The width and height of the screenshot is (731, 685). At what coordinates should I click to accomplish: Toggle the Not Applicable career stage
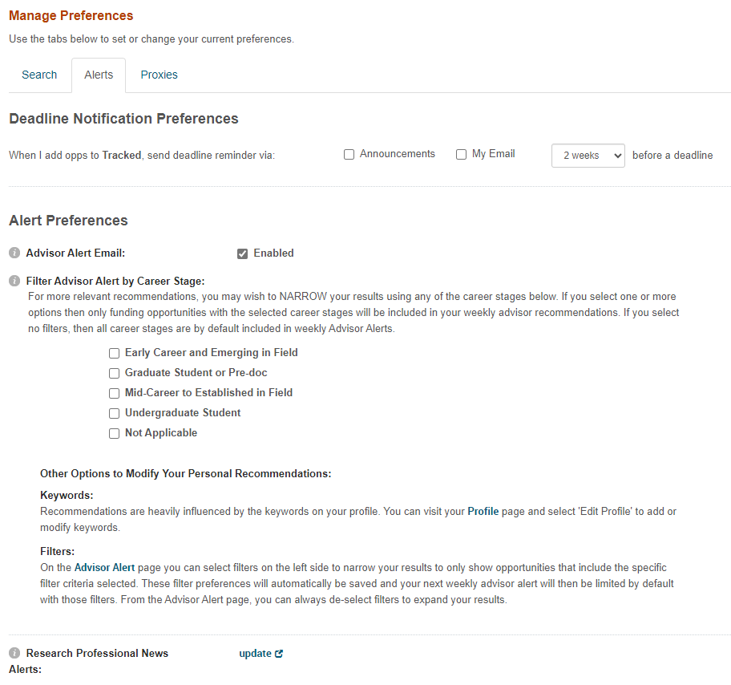(x=115, y=433)
